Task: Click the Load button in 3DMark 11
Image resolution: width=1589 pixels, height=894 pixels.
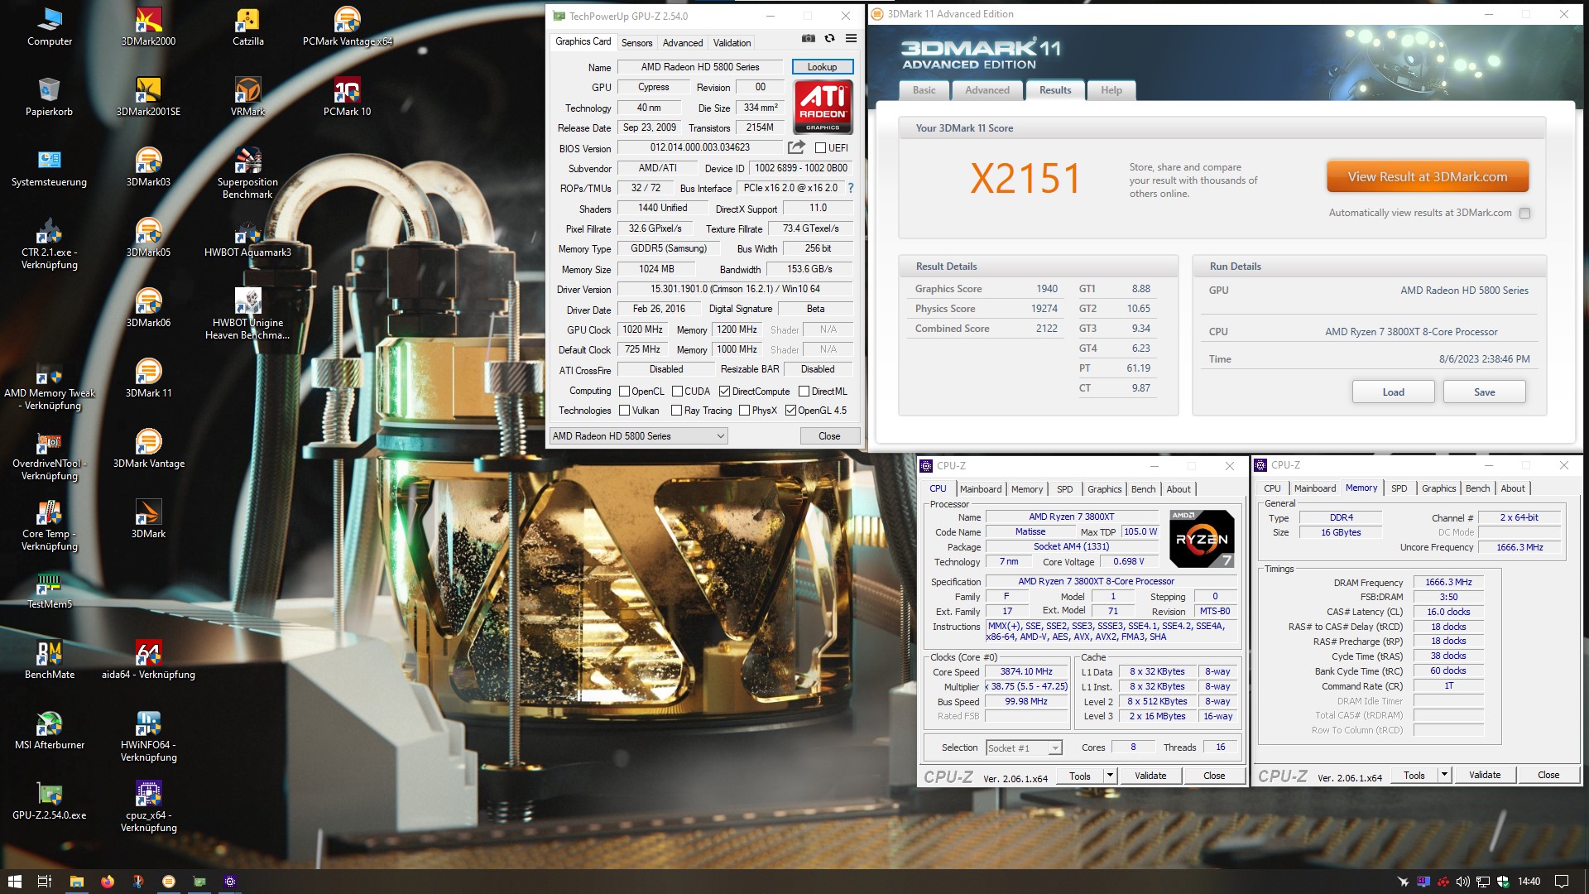Action: click(x=1393, y=392)
